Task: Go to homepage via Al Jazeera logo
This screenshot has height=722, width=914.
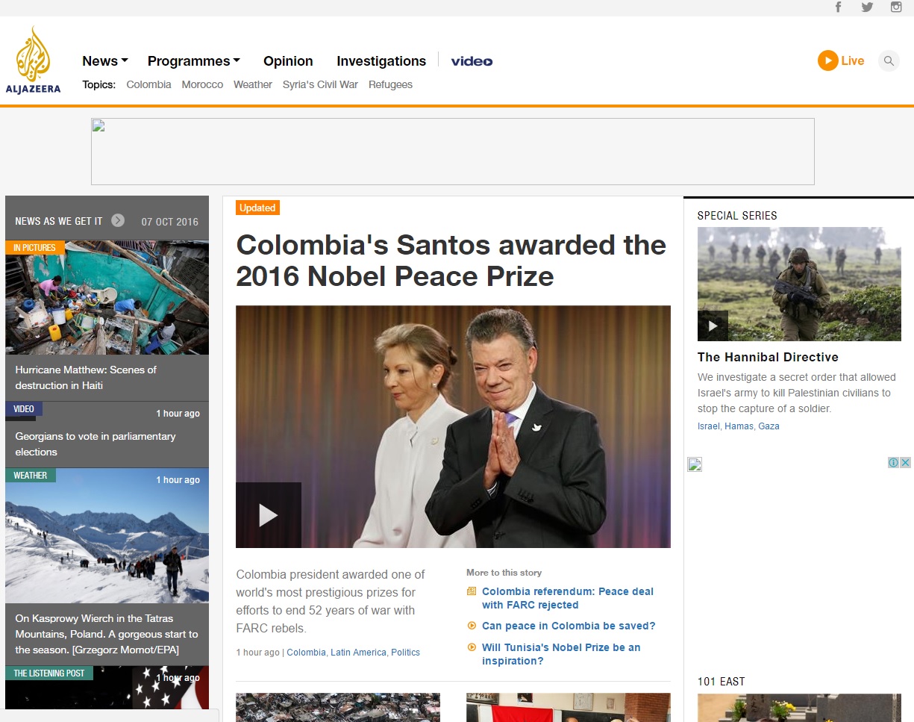Action: coord(33,60)
